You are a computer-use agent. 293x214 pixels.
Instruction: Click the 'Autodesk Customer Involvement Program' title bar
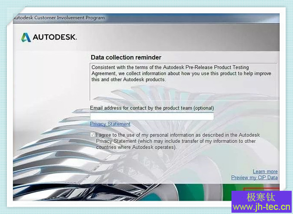pyautogui.click(x=146, y=18)
